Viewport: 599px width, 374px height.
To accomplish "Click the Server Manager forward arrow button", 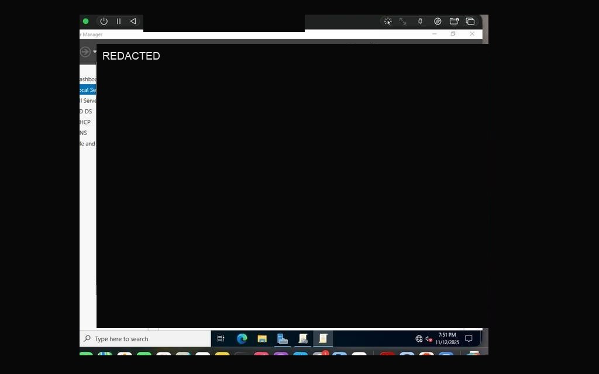I will pos(85,51).
